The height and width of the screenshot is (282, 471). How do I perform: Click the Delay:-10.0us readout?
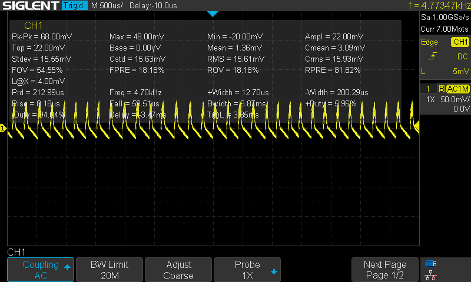click(x=153, y=5)
